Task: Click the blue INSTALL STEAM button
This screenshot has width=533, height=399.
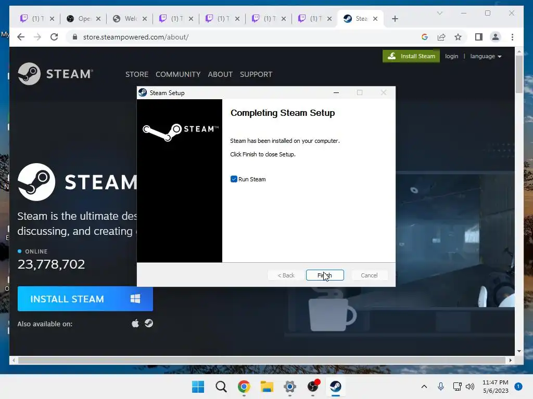Action: [x=85, y=299]
